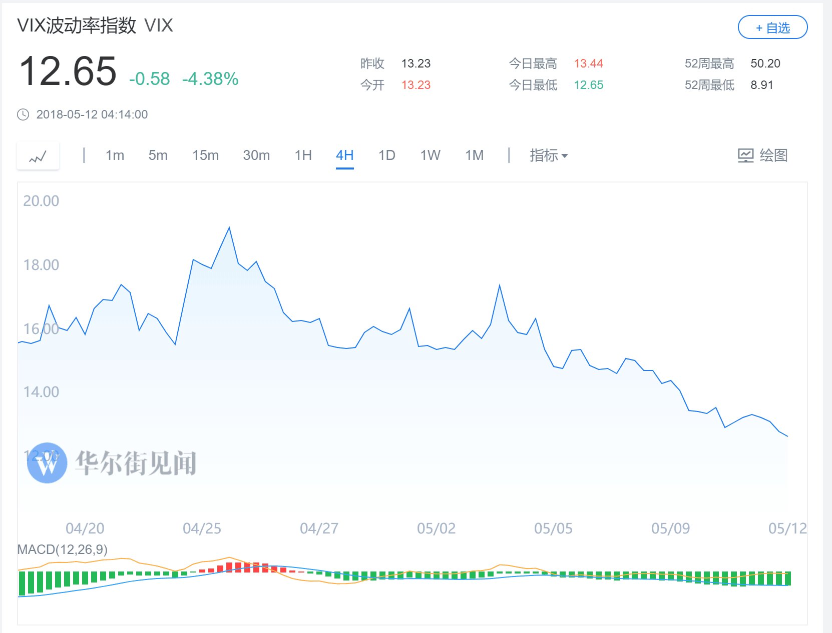The image size is (832, 633).
Task: Click the last point of the VIX line
Action: pos(787,436)
